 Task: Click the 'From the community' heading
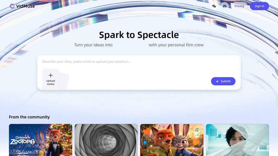point(29,117)
